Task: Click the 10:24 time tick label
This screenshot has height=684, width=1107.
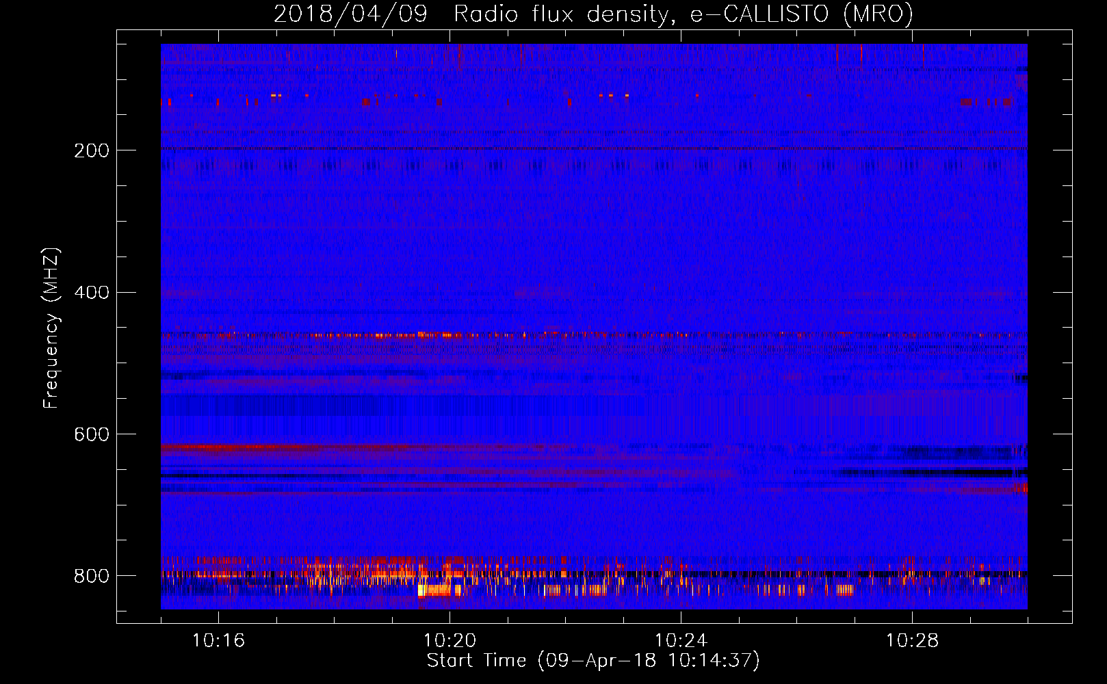Action: (x=681, y=641)
